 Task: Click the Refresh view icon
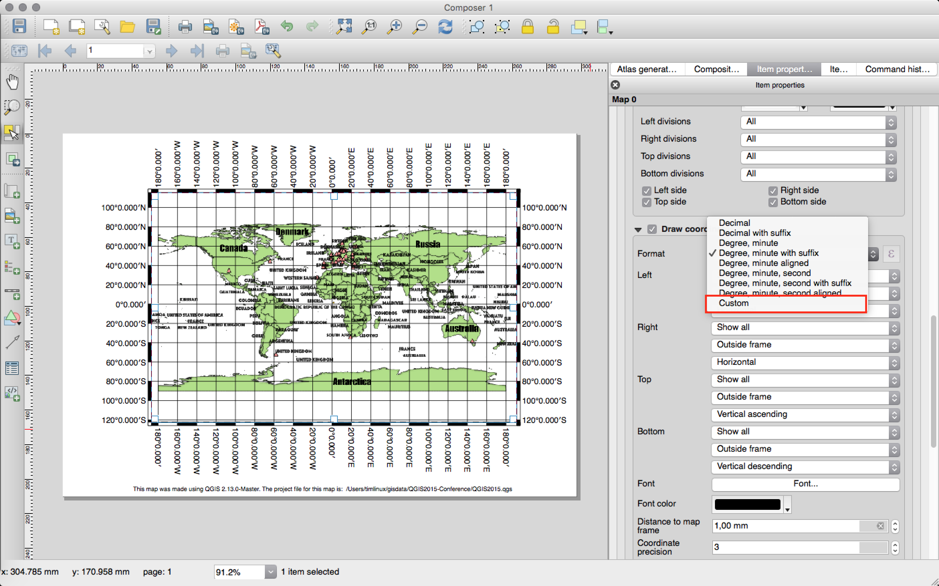tap(445, 27)
